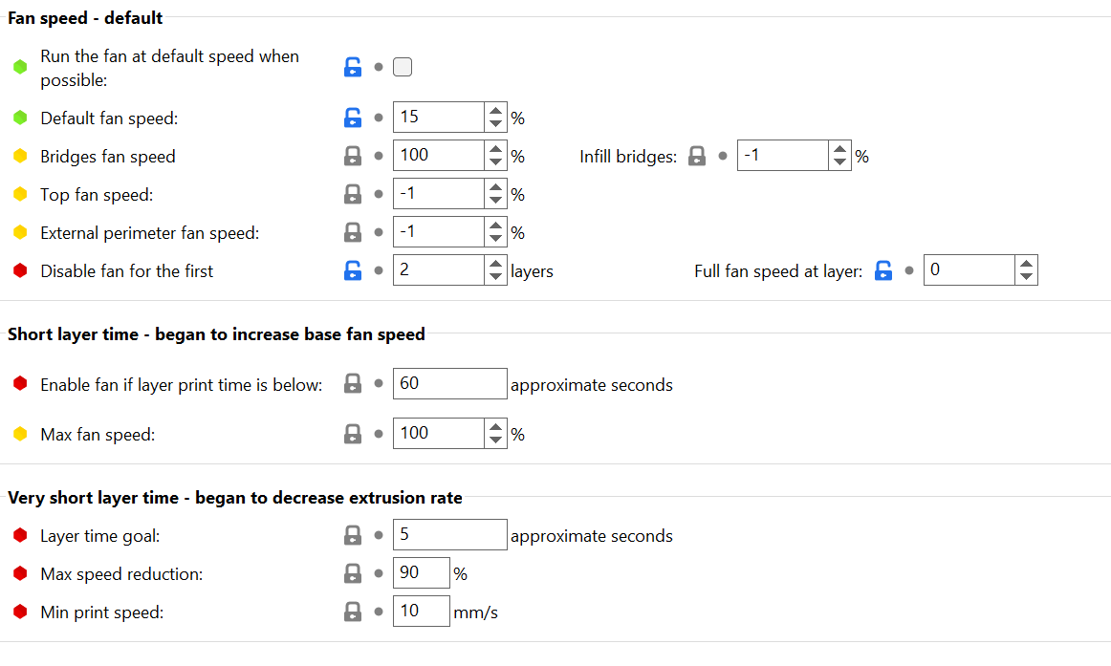Click the unlocked padlock beside Default fan speed
The height and width of the screenshot is (666, 1111).
pyautogui.click(x=353, y=118)
